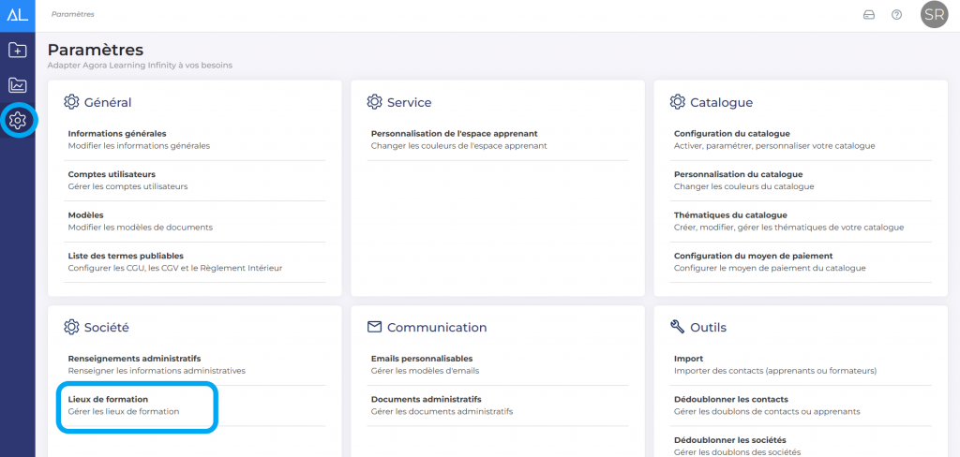Viewport: 960px width, 457px height.
Task: Click the inbox tray icon in header
Action: (868, 15)
